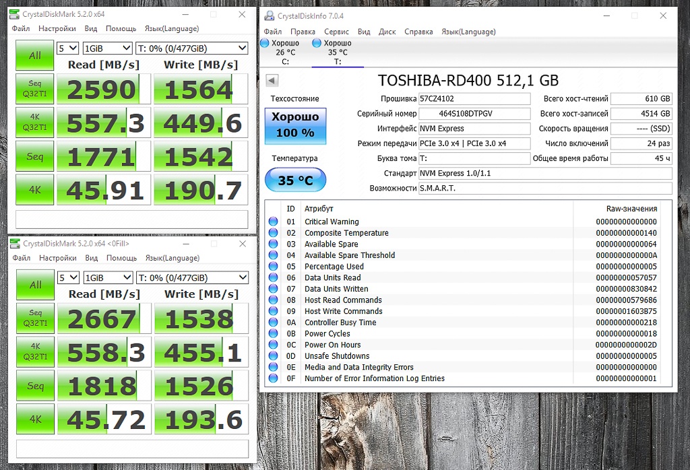Click 4K write result 193.6 in 0Fill window
This screenshot has height=470, width=690.
[201, 419]
